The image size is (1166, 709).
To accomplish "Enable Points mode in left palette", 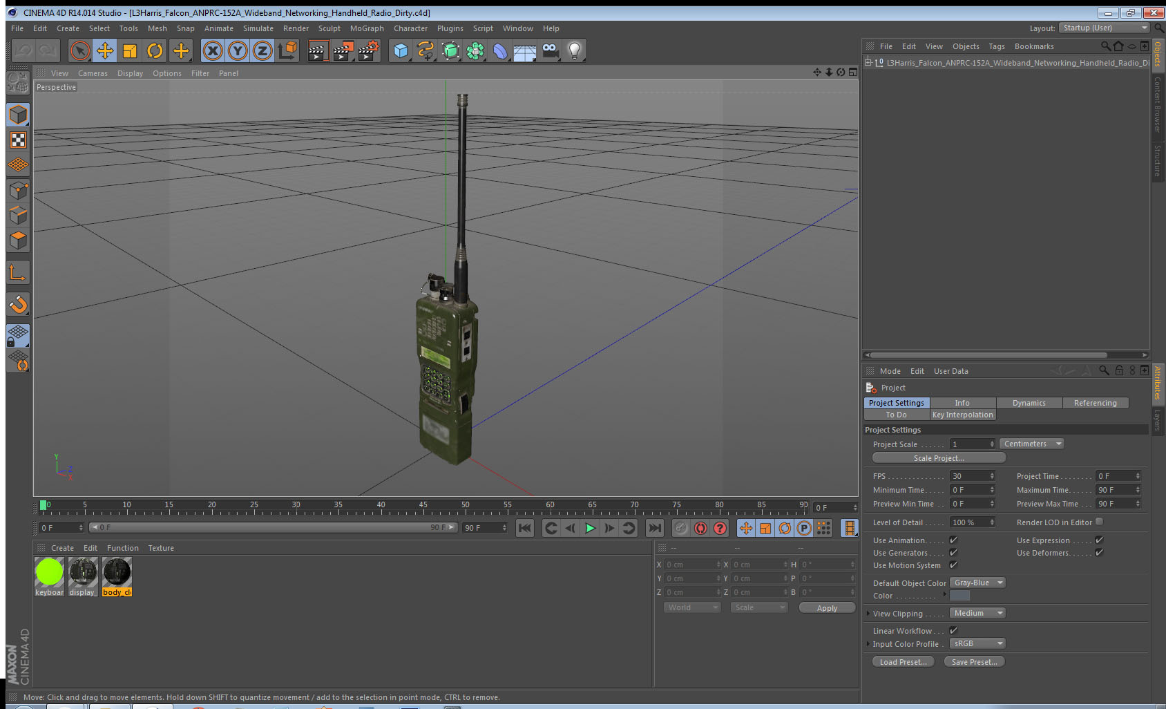I will pos(18,190).
